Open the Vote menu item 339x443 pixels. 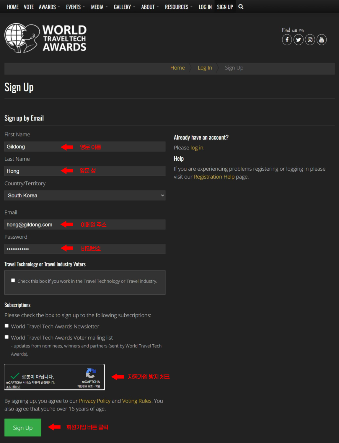(29, 7)
